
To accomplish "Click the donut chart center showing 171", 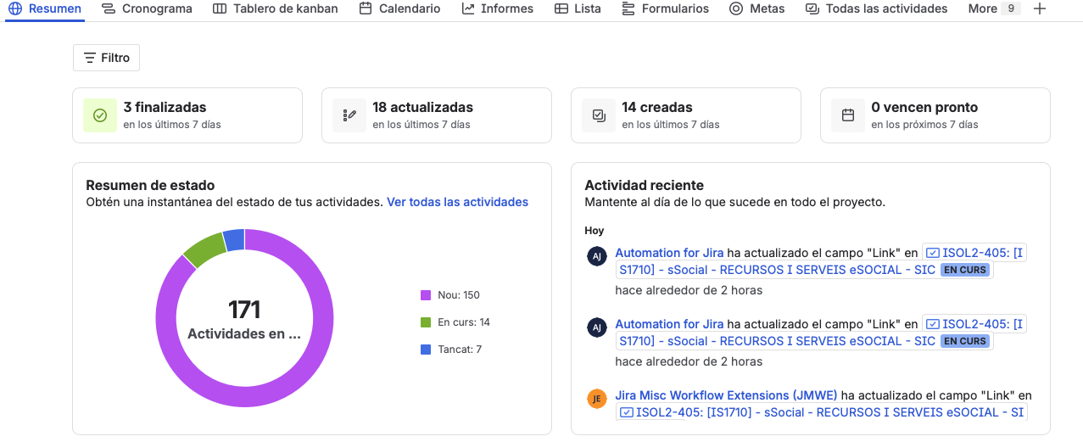I will [244, 318].
